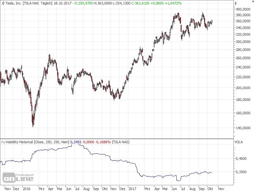
Task: Click the 340,0000 price axis label
Action: coord(243,28)
